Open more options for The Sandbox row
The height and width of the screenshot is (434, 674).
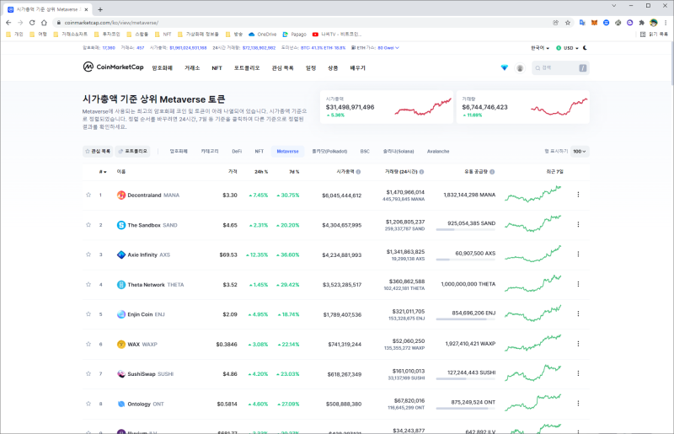578,224
